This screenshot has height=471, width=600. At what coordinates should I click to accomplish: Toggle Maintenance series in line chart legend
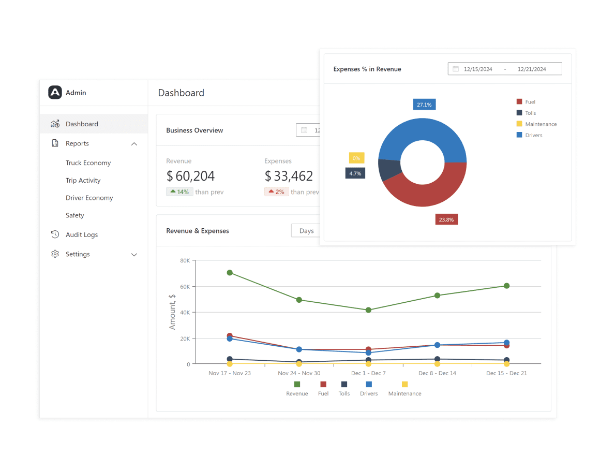[x=404, y=389]
